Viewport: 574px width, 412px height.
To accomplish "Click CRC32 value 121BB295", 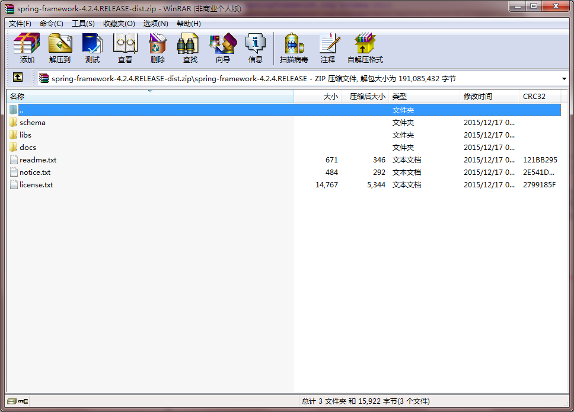I will coord(540,160).
